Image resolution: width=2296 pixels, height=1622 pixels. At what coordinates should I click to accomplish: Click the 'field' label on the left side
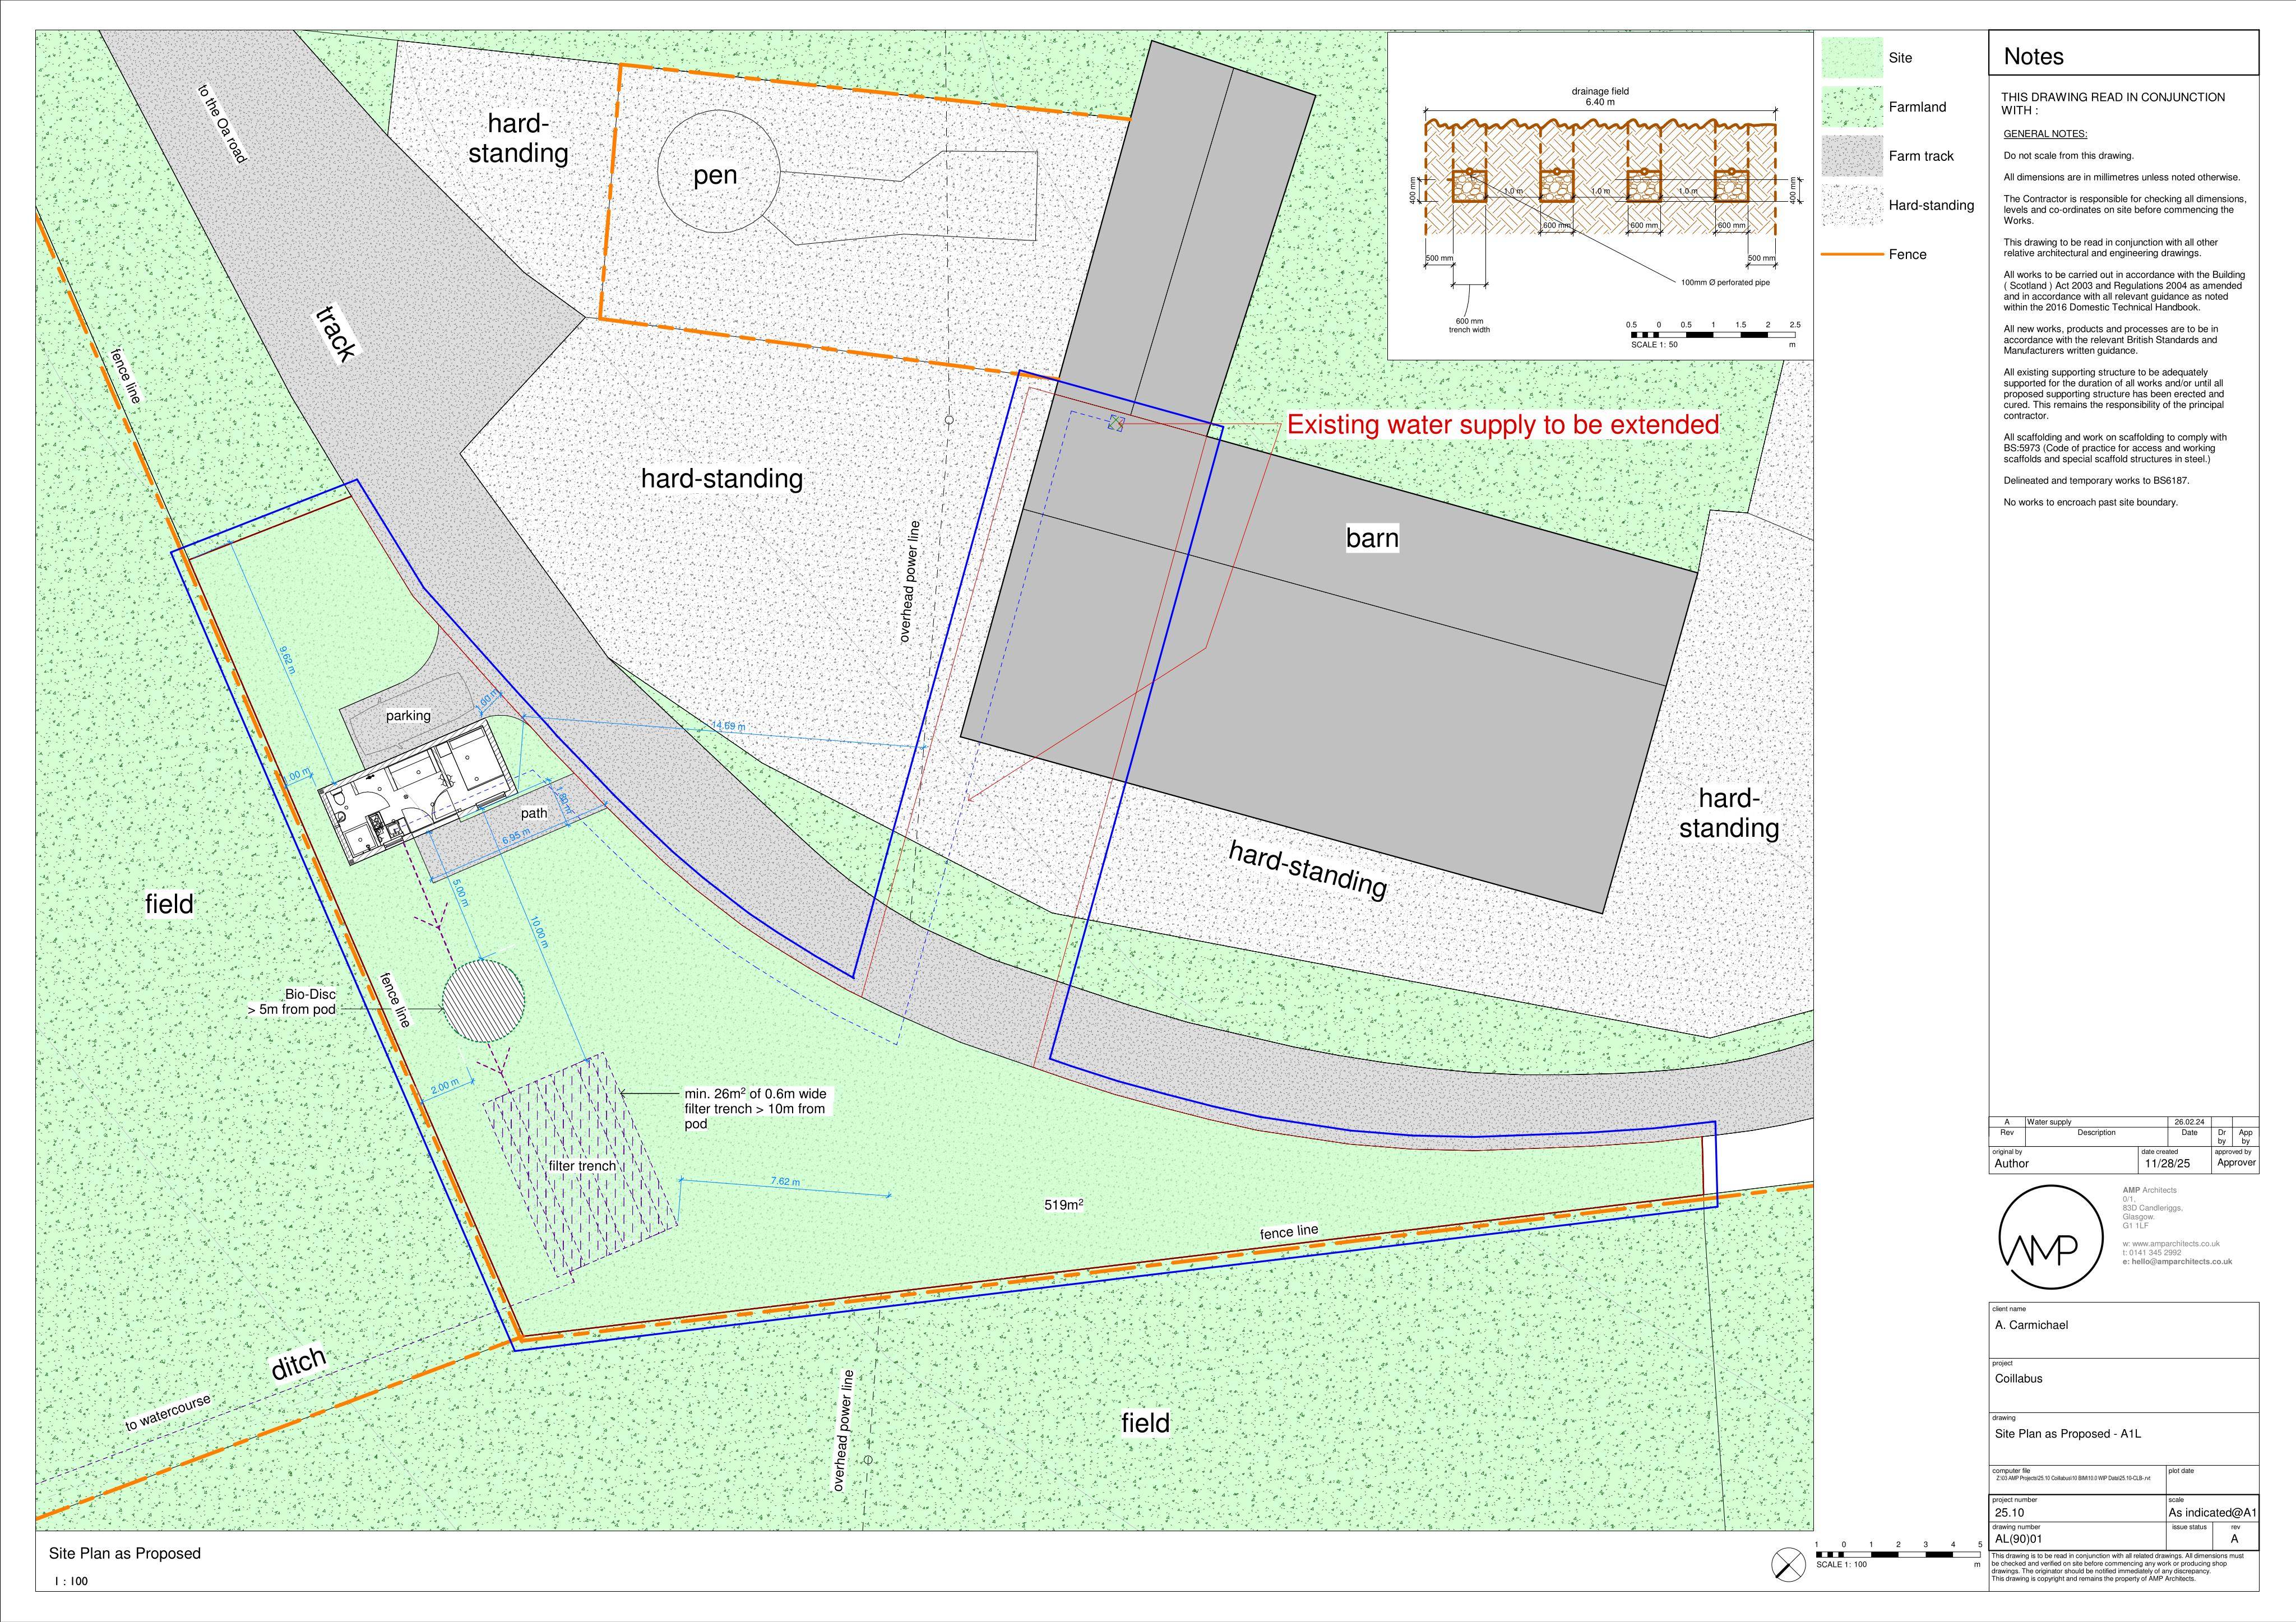169,904
